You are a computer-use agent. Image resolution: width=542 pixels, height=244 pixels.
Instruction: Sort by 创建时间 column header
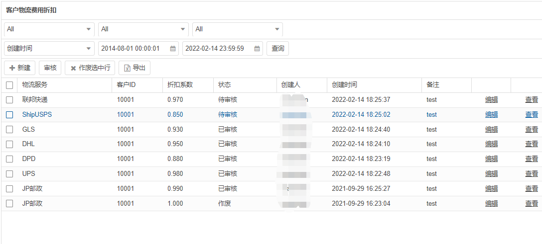374,85
